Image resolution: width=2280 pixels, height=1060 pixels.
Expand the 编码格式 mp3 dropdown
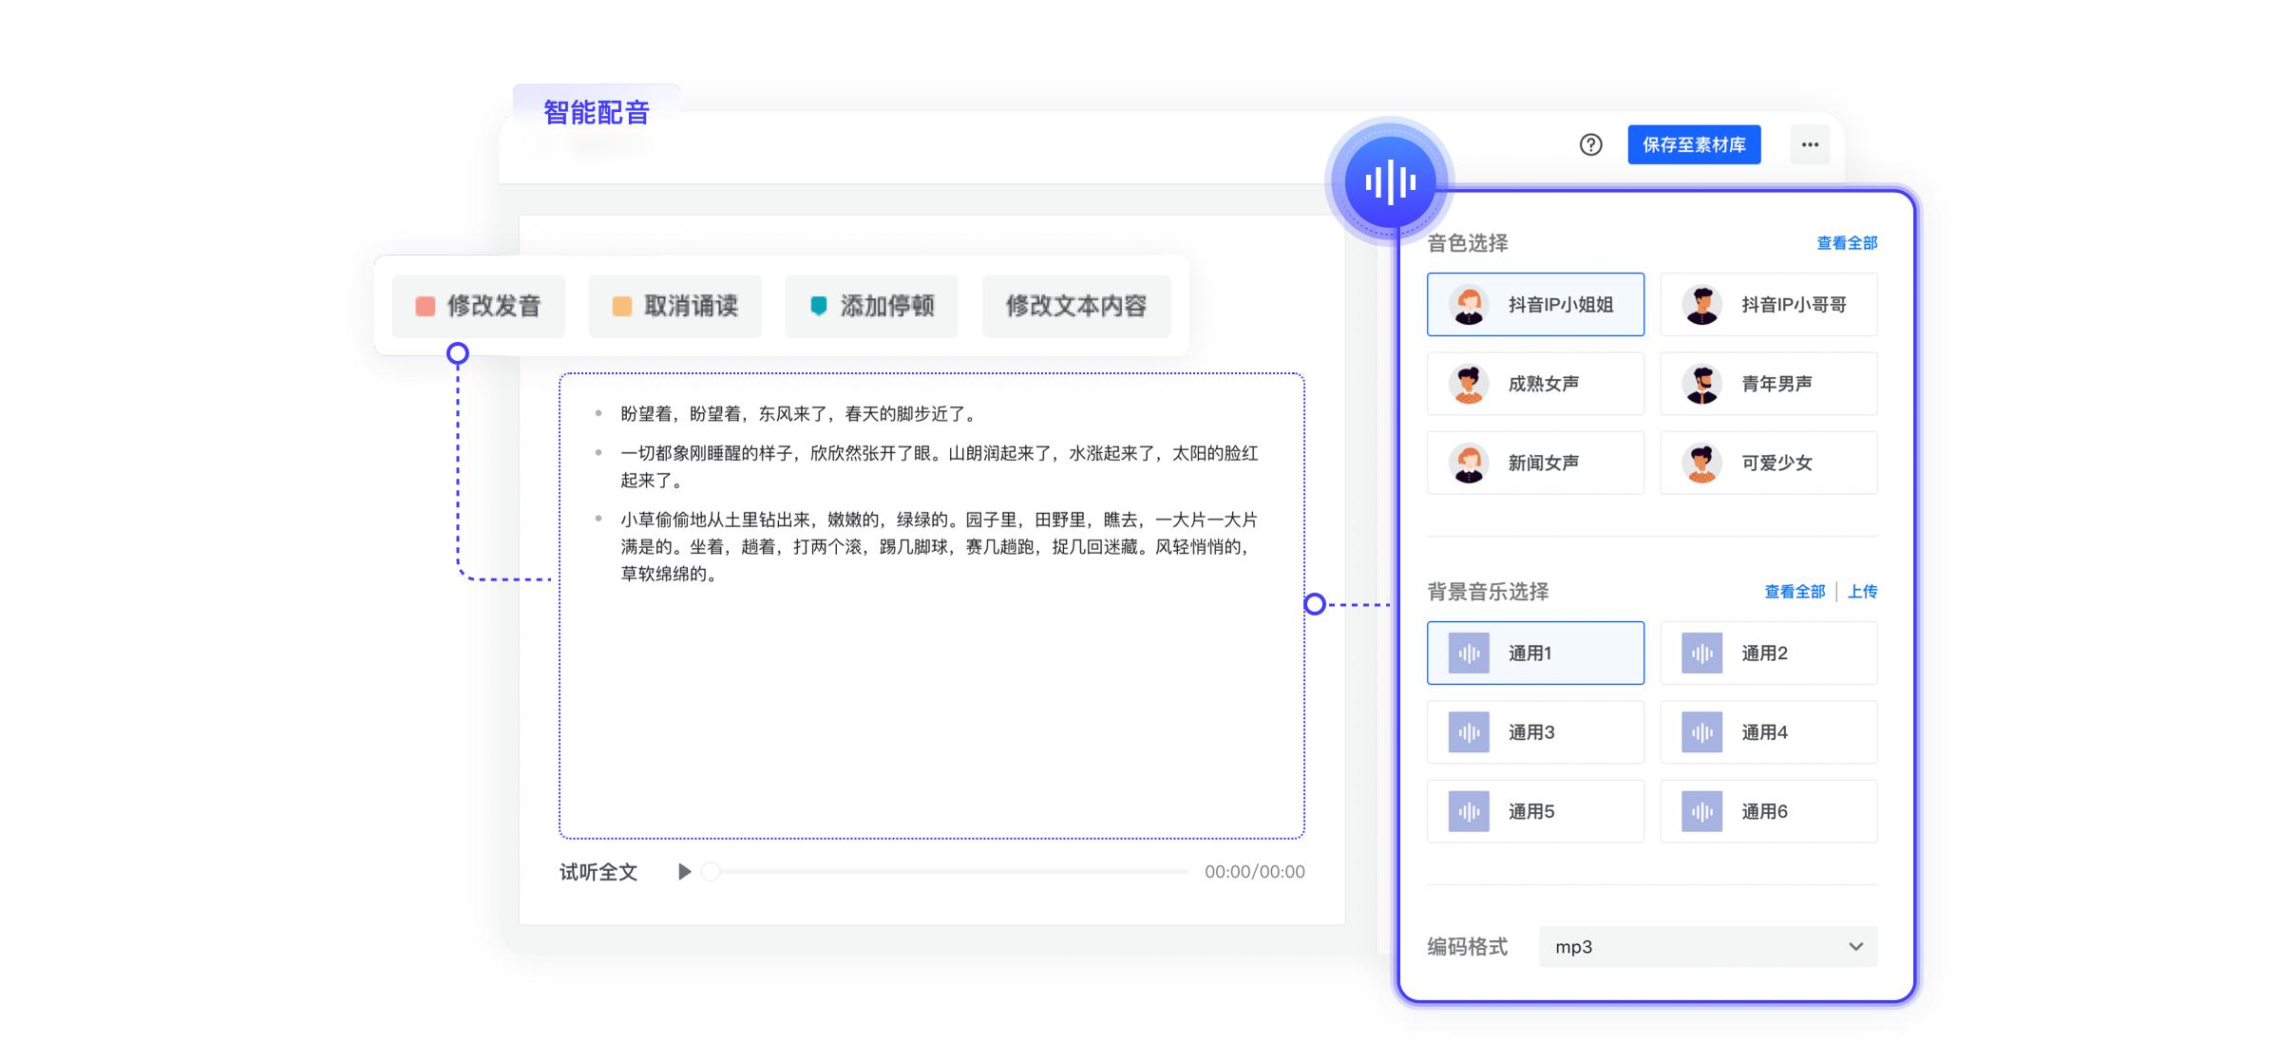click(1707, 947)
